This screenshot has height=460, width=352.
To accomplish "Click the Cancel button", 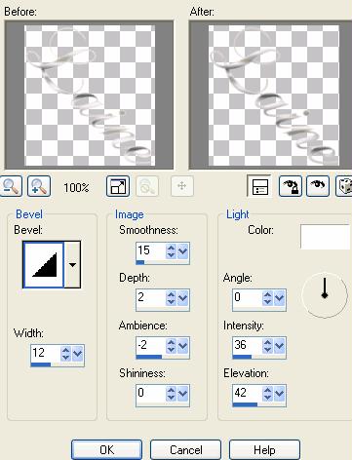I will point(185,450).
